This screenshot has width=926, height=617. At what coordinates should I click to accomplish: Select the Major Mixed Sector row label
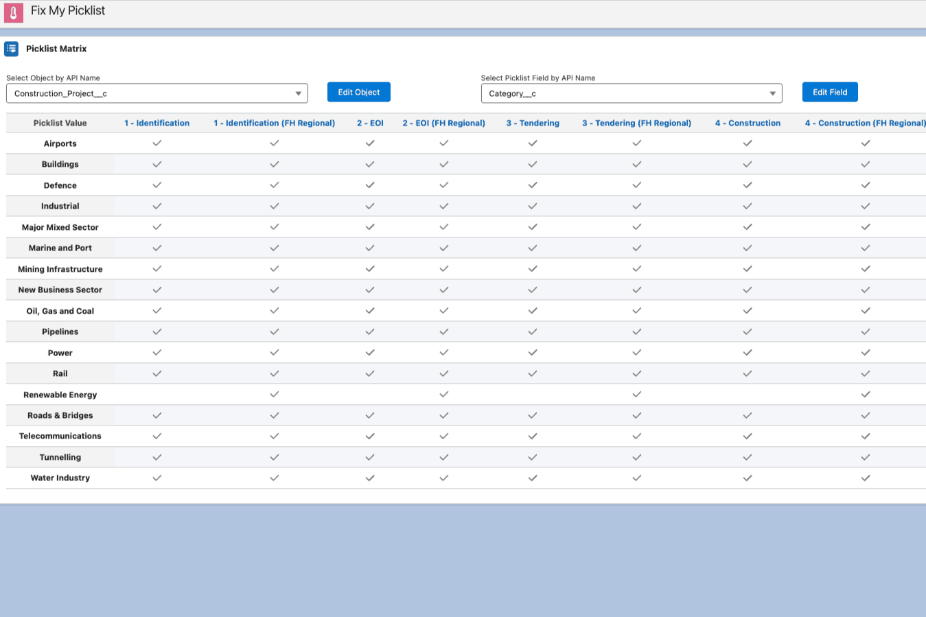pos(60,227)
